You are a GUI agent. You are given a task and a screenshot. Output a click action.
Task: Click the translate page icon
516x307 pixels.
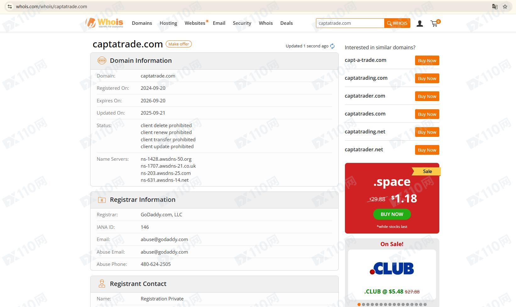pos(495,7)
